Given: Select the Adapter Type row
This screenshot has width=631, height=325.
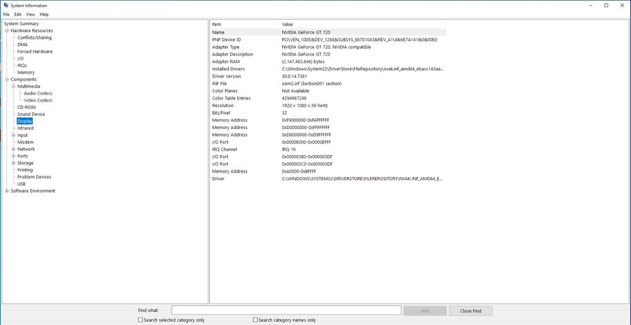Looking at the screenshot, I should 328,47.
